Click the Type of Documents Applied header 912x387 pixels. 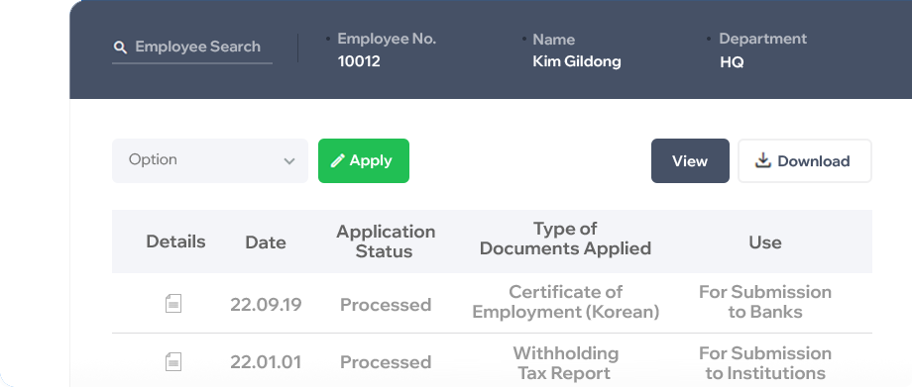pos(565,239)
